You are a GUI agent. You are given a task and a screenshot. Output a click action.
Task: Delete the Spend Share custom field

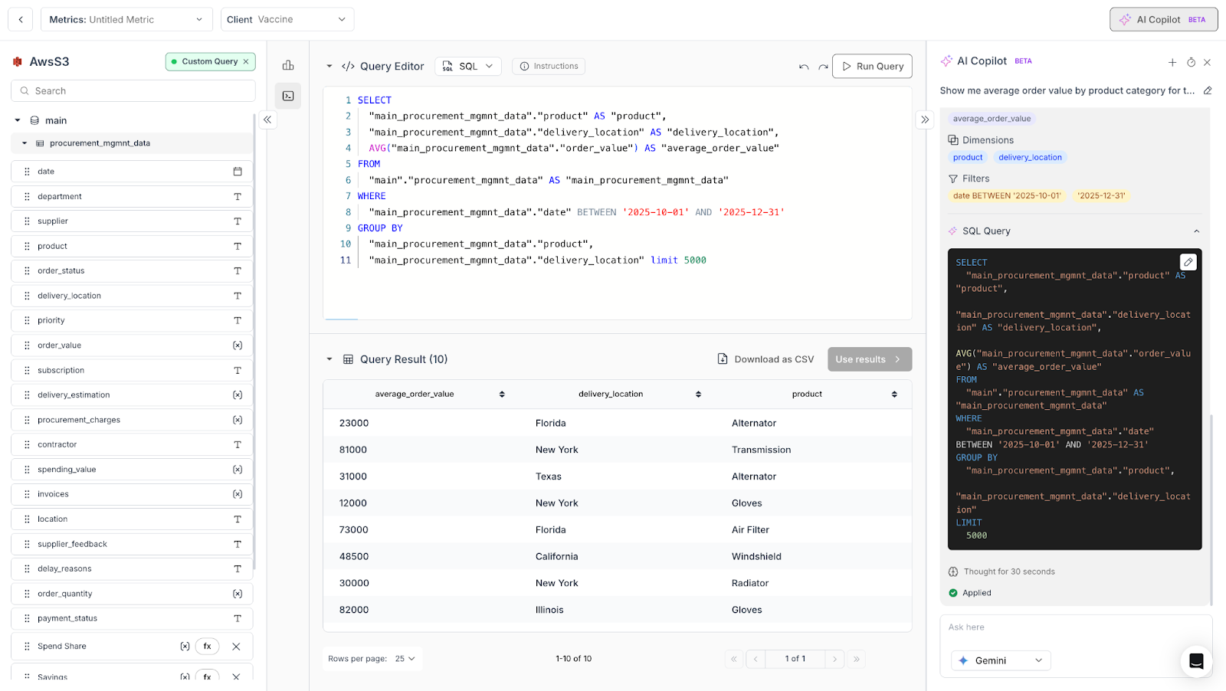tap(236, 646)
